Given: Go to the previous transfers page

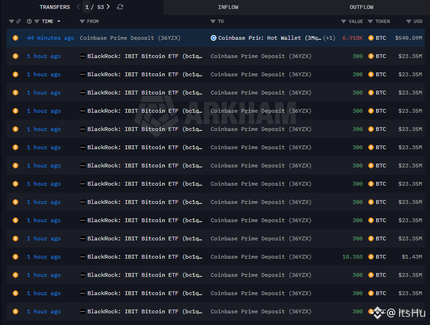Looking at the screenshot, I should pos(78,7).
